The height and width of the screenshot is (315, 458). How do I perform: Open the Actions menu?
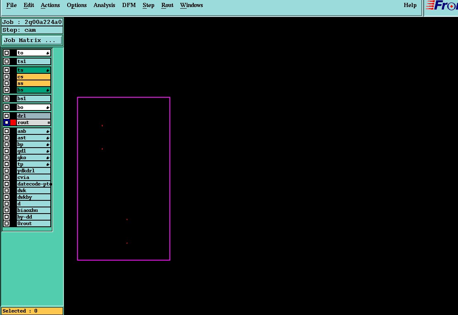50,5
